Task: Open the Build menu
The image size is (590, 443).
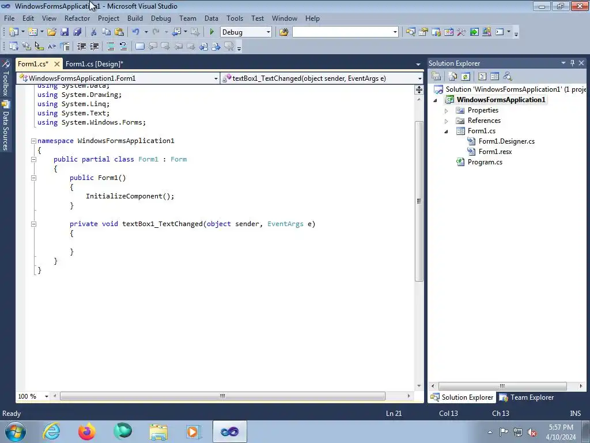Action: (135, 18)
